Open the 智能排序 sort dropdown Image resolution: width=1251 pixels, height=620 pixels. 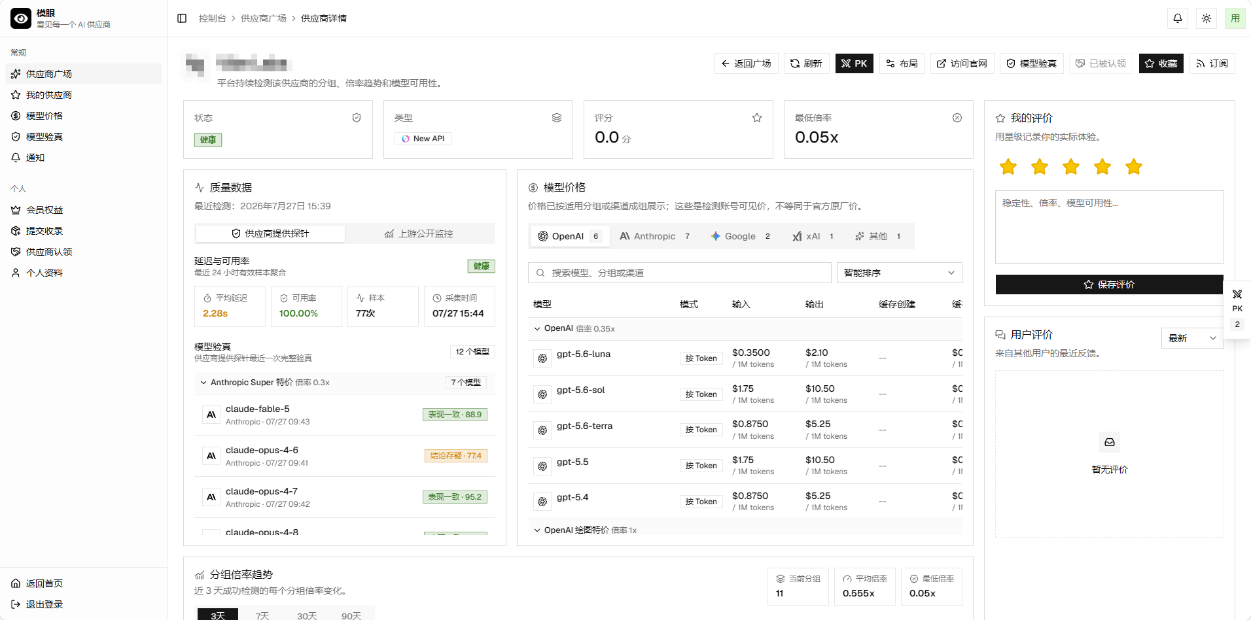click(x=899, y=273)
